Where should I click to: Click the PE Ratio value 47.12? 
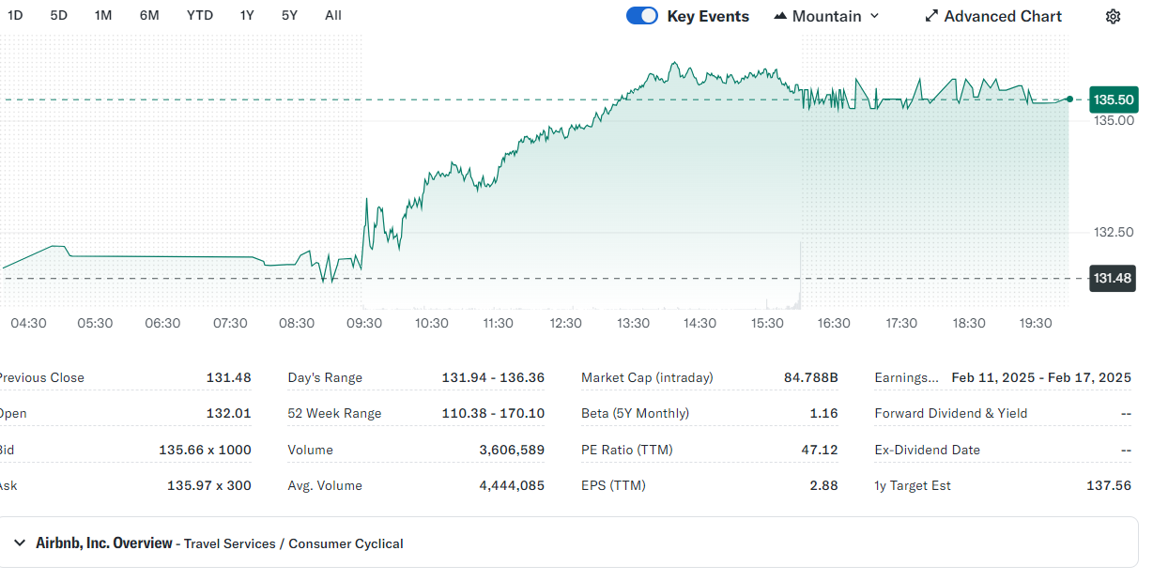(x=819, y=450)
